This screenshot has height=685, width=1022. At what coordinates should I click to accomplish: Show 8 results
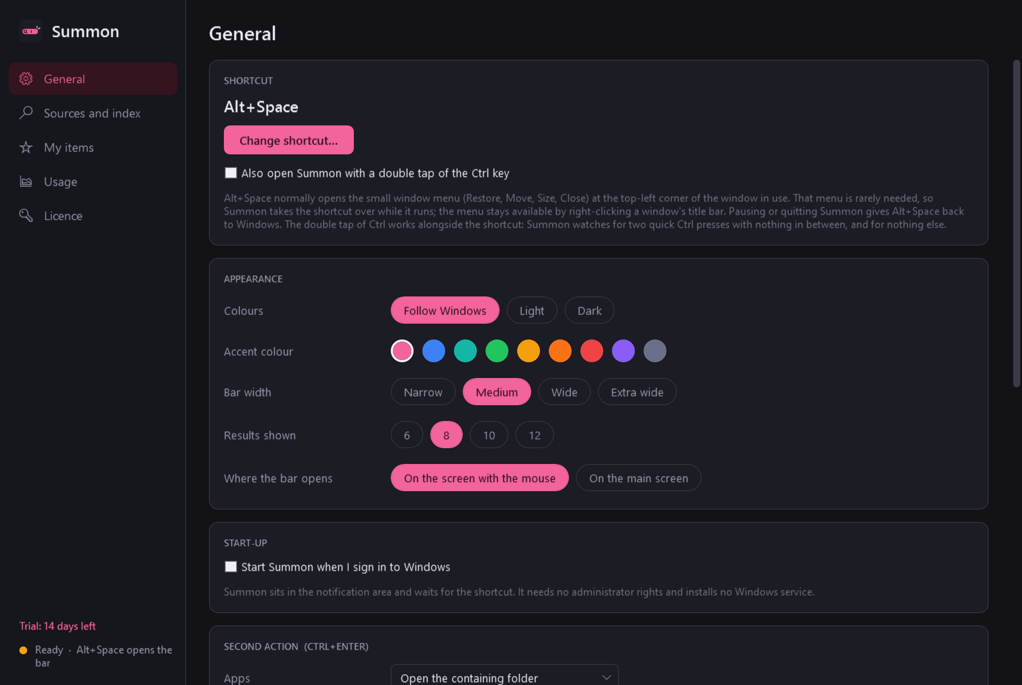point(446,435)
